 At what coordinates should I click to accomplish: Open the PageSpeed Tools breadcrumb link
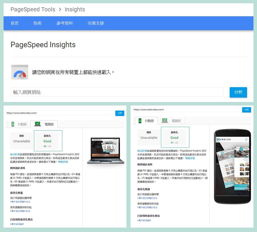[x=33, y=9]
